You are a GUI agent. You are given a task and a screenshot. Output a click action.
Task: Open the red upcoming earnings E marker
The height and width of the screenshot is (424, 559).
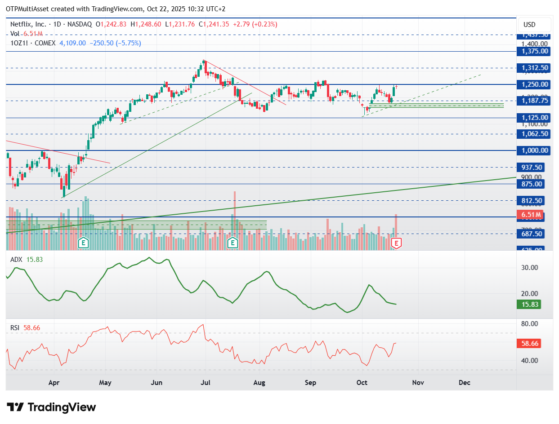coord(396,243)
